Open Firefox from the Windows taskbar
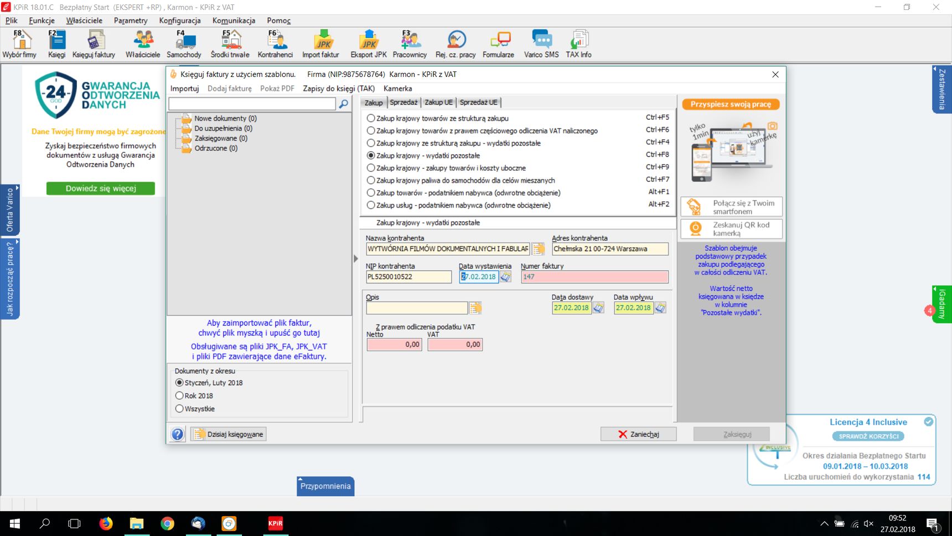Image resolution: width=952 pixels, height=536 pixels. click(x=106, y=523)
